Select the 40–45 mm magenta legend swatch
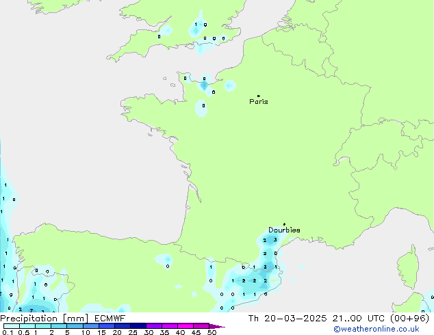The image size is (434, 335). pos(186,326)
